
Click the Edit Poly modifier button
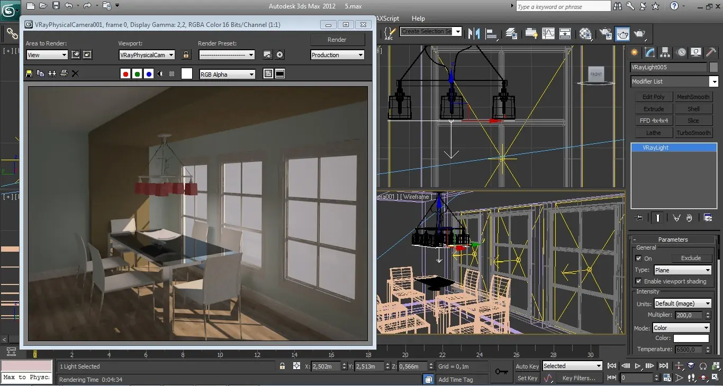(x=654, y=97)
